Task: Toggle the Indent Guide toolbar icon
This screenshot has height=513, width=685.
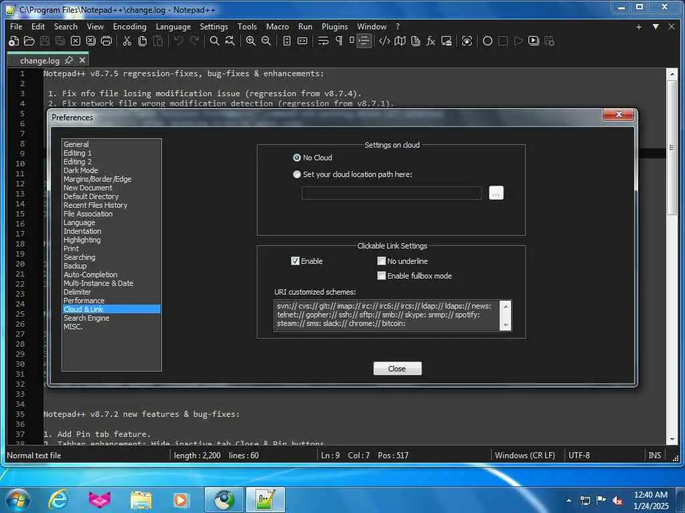Action: click(x=363, y=41)
